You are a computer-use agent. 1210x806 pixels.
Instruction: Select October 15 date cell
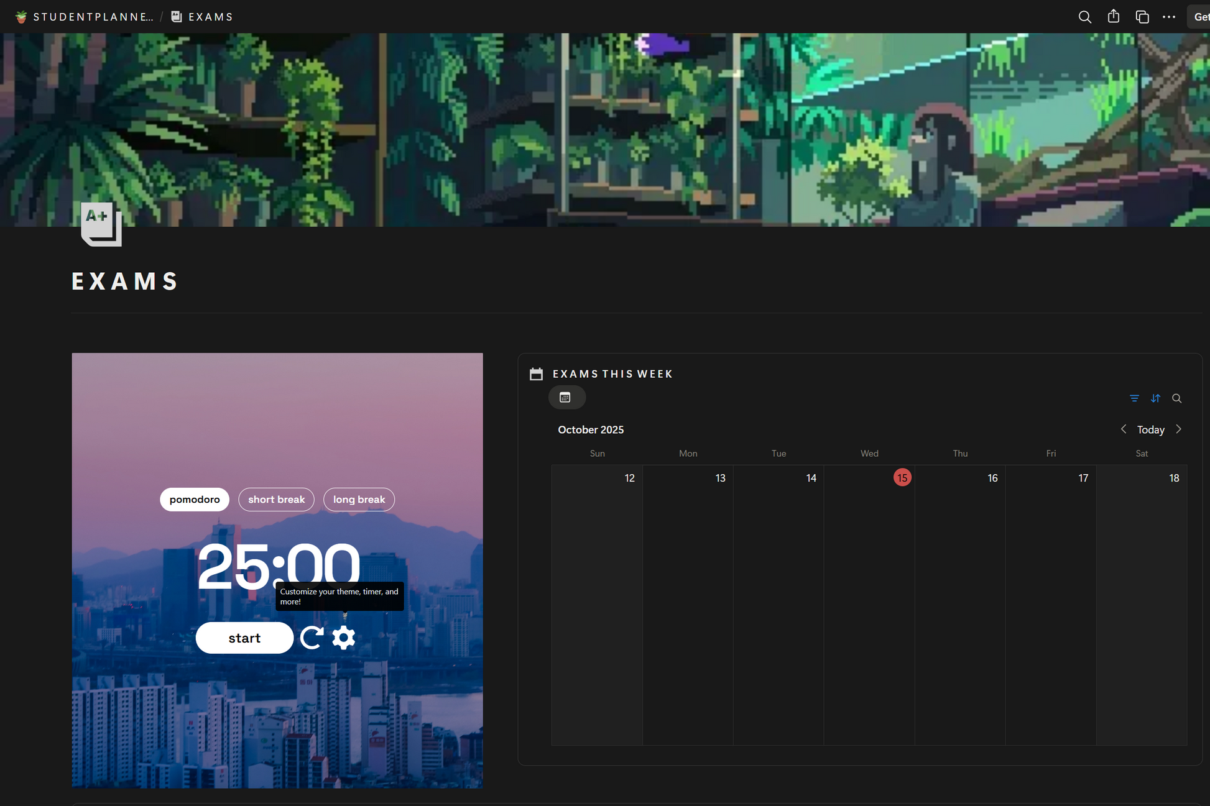pos(902,478)
